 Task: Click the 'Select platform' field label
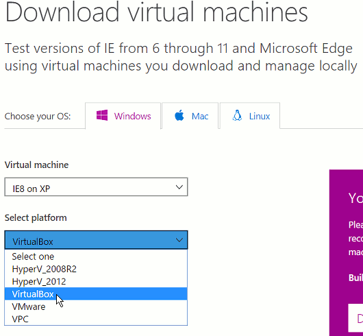36,218
